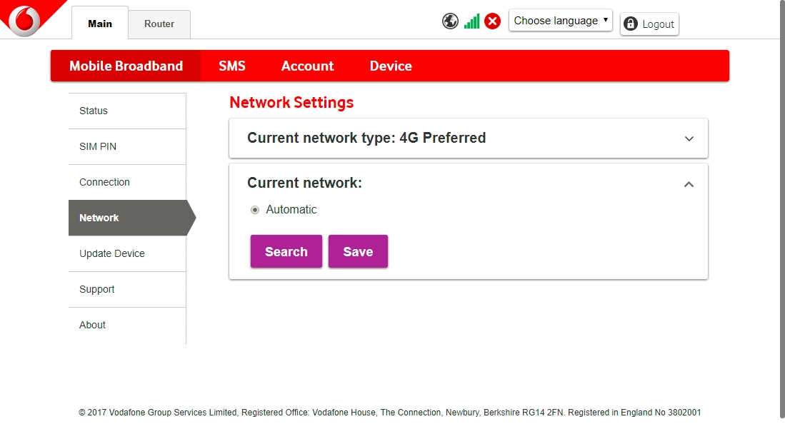Select the Automatic network radio button
785x434 pixels.
(x=255, y=210)
